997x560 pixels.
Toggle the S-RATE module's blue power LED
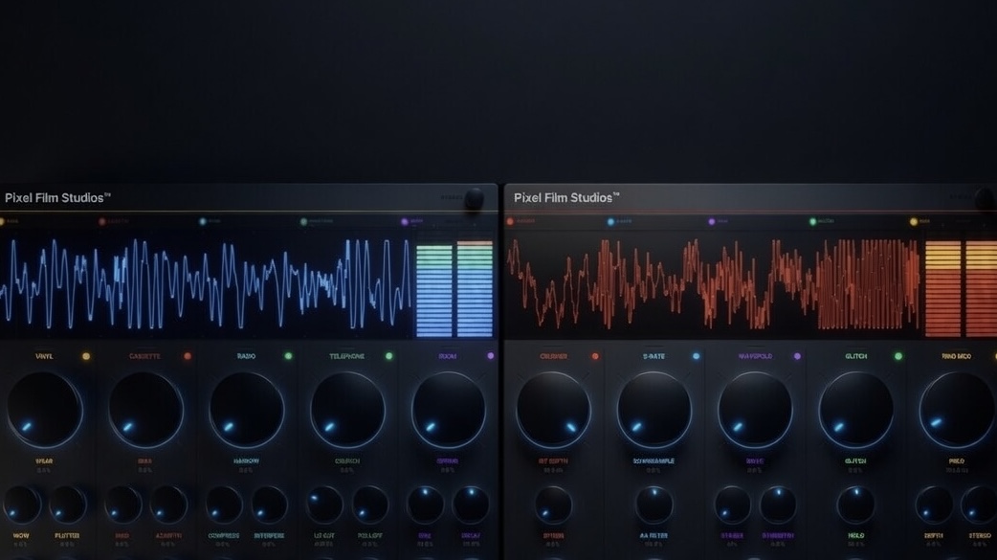(x=697, y=356)
